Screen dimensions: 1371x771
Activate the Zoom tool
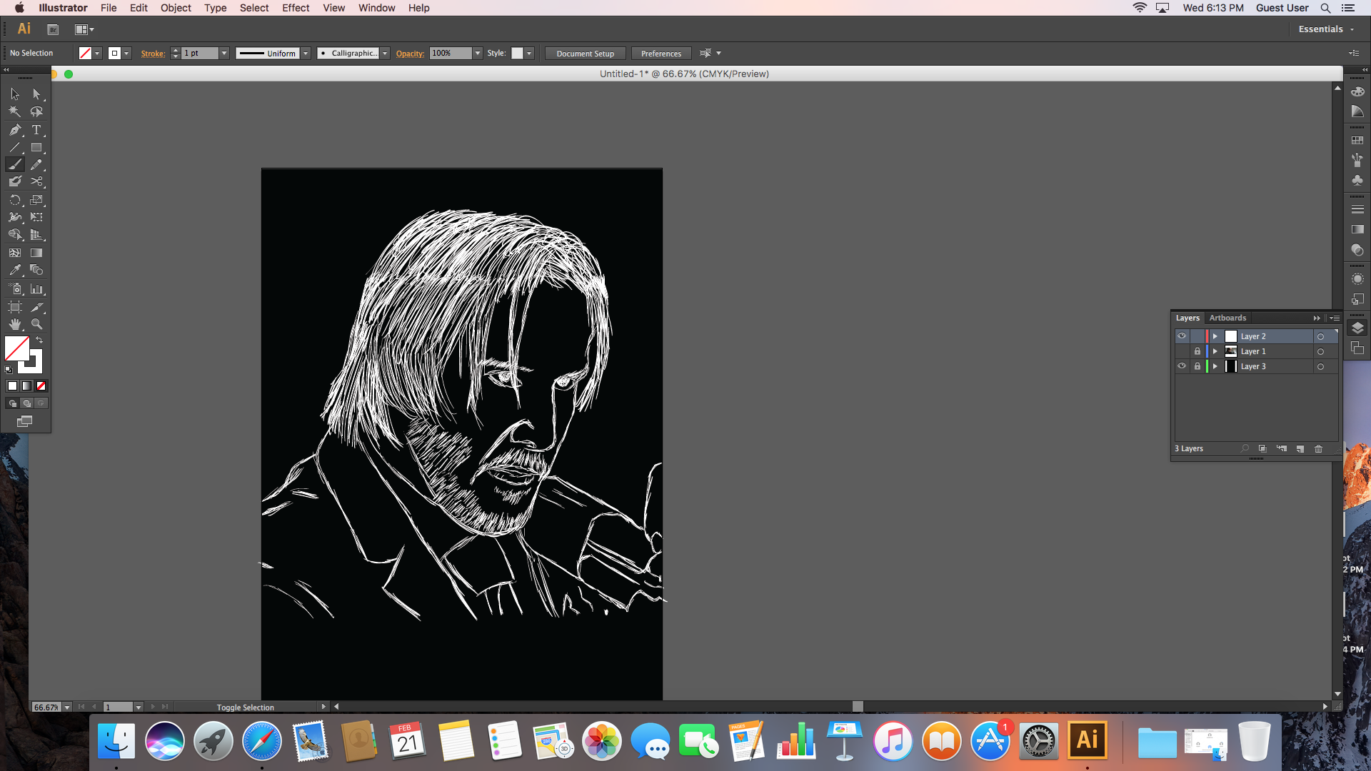pos(36,324)
